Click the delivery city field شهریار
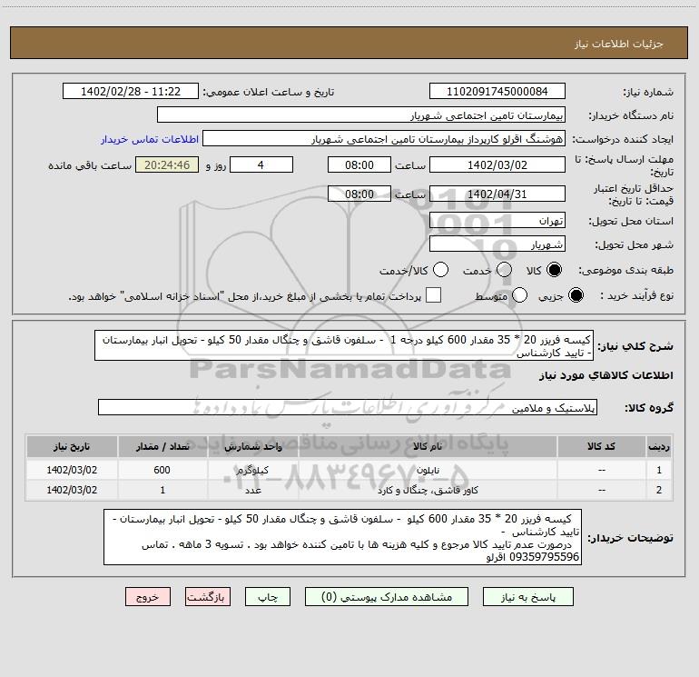 click(x=497, y=244)
